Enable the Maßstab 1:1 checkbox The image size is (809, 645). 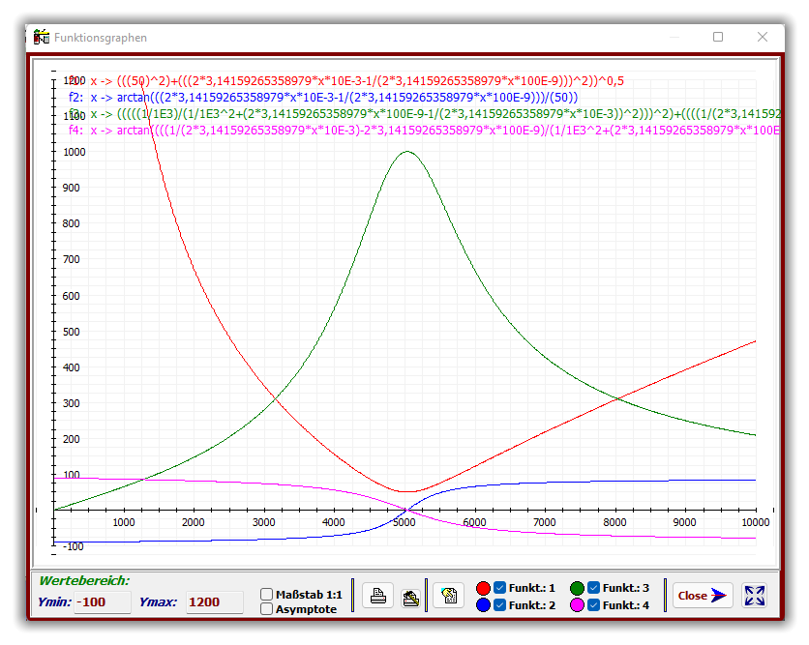(x=267, y=594)
